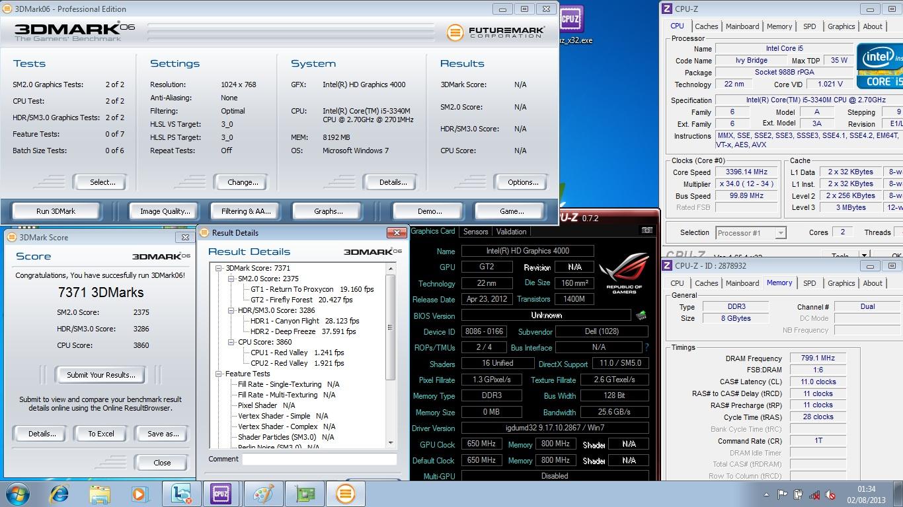Click the 'Unknown' BIOS Version field in GPU-Z
Screen dimensions: 903x507
[x=546, y=316]
